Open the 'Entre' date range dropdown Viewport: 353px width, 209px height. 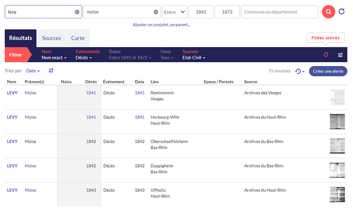point(175,12)
